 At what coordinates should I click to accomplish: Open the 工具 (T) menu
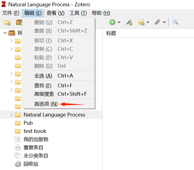pos(78,13)
